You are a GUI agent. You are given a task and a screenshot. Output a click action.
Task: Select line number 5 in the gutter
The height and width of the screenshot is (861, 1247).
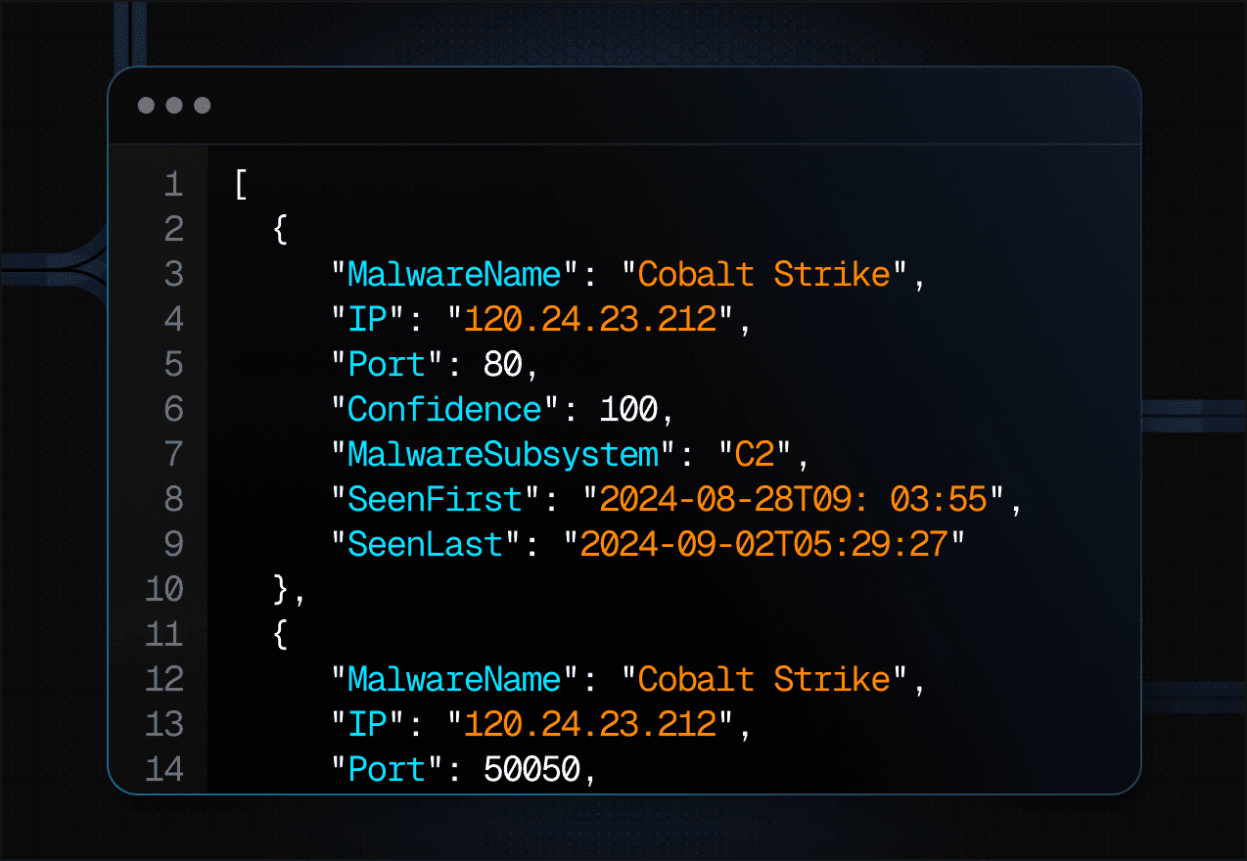173,364
